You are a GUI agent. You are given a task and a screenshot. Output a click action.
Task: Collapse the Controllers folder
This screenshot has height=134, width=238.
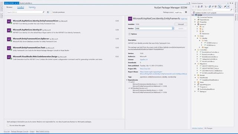195,50
